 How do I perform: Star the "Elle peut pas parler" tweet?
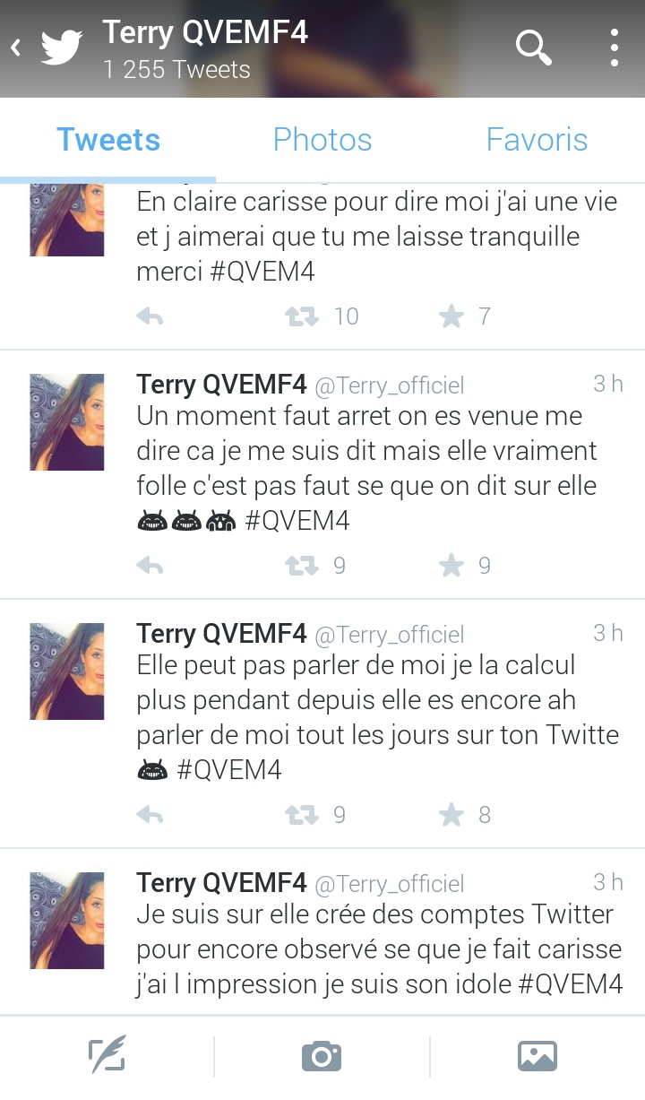click(451, 814)
